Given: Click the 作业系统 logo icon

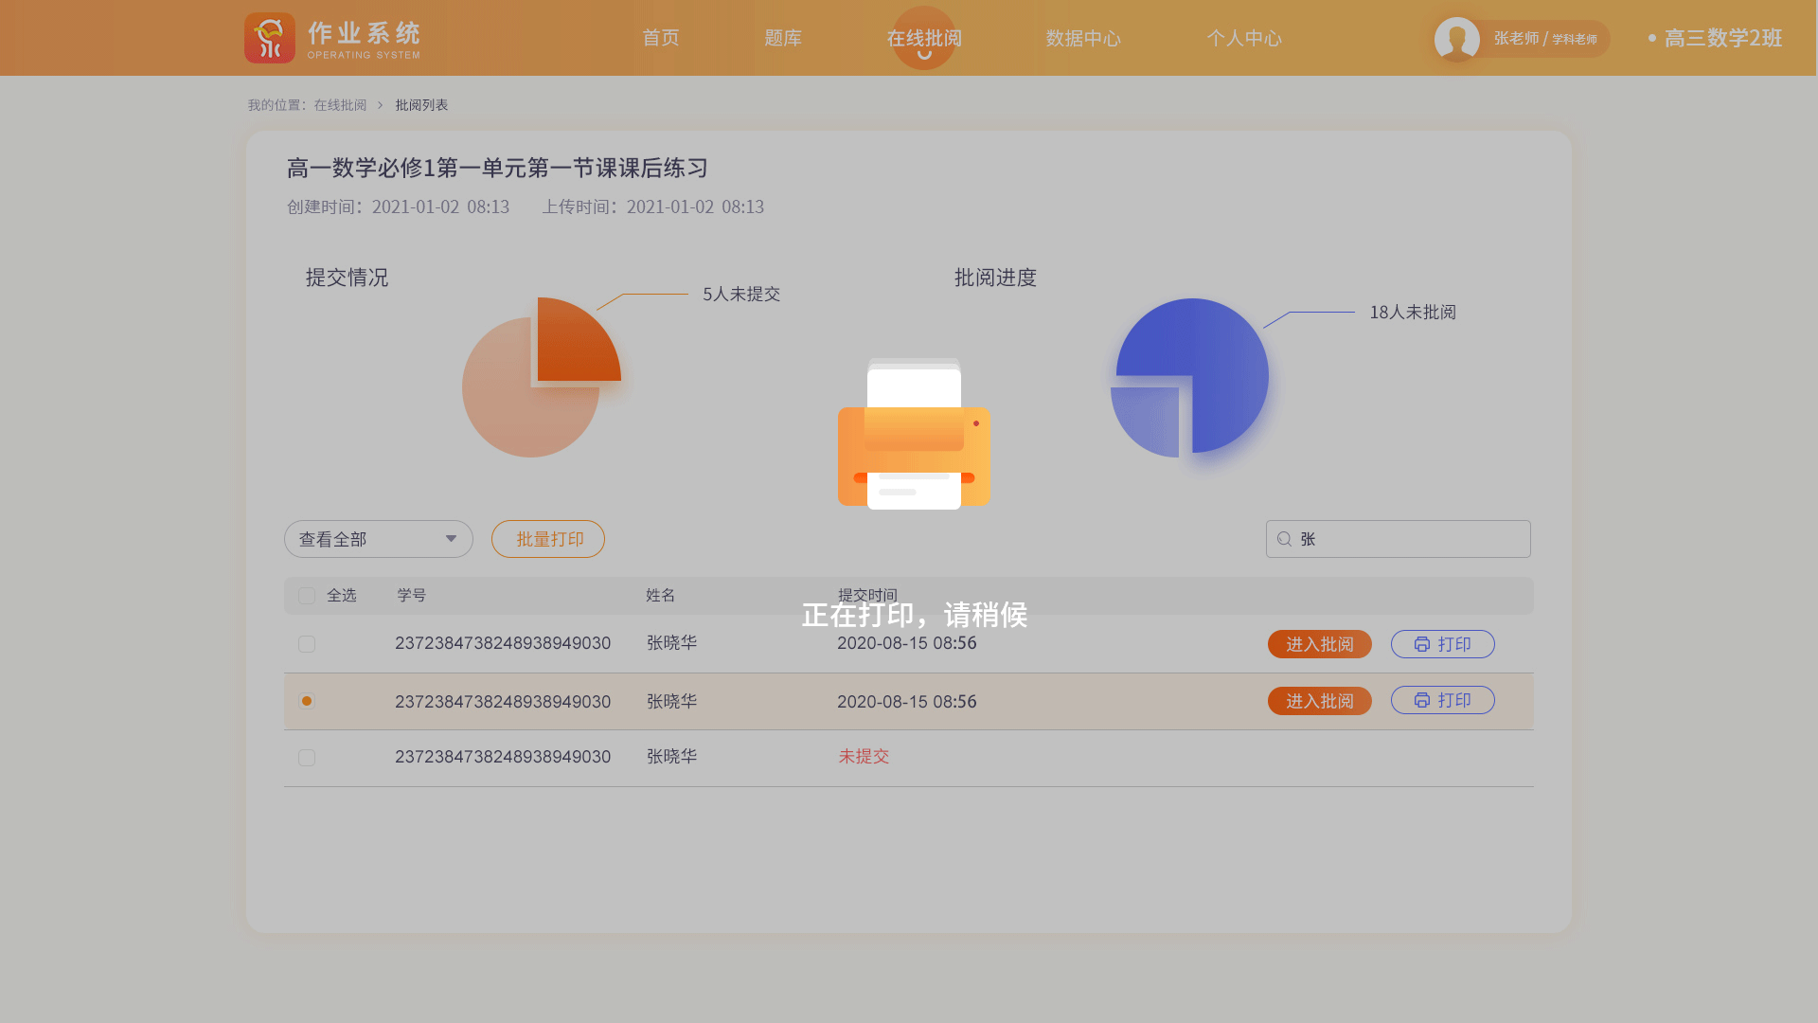Looking at the screenshot, I should 270,38.
